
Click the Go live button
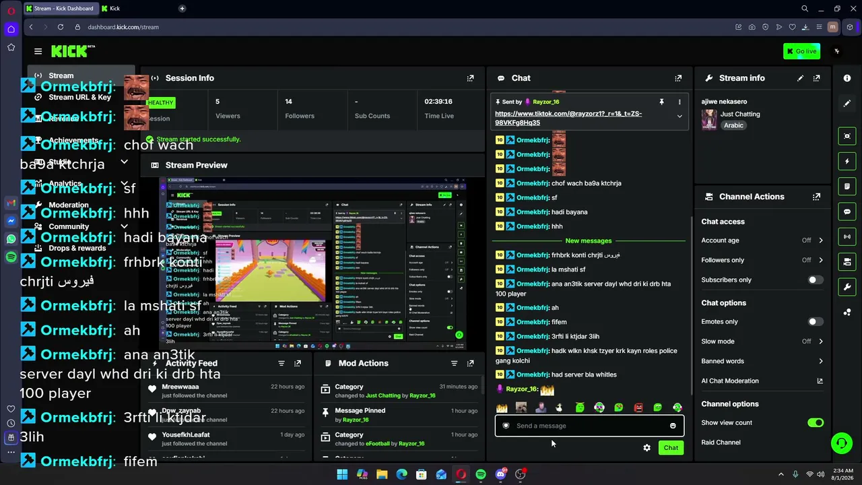point(801,51)
